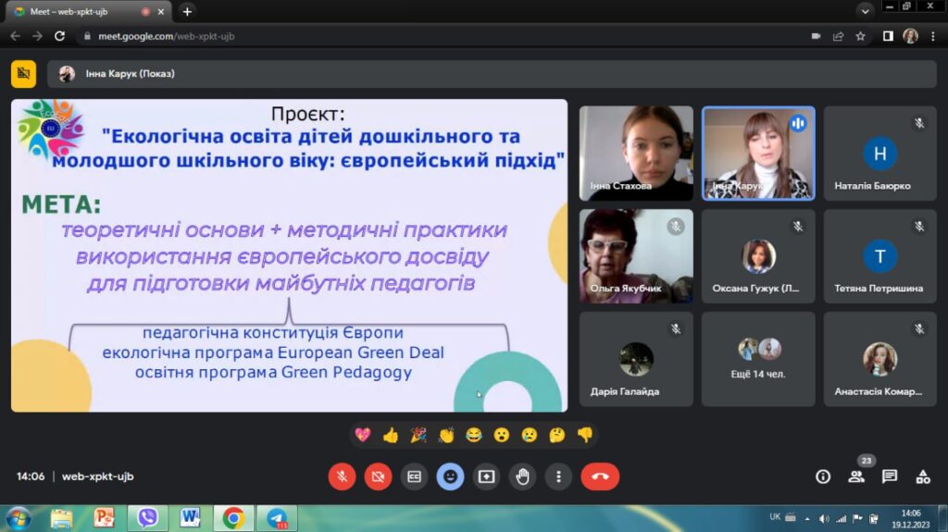This screenshot has width=948, height=532.
Task: Open meeting details info panel
Action: pyautogui.click(x=822, y=476)
